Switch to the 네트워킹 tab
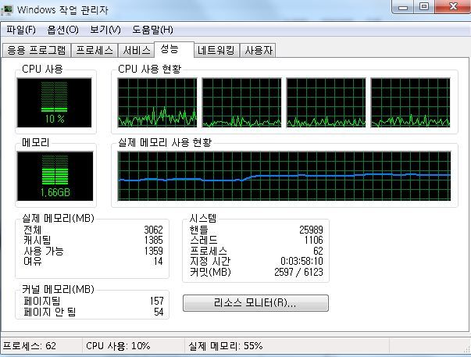 pyautogui.click(x=216, y=50)
